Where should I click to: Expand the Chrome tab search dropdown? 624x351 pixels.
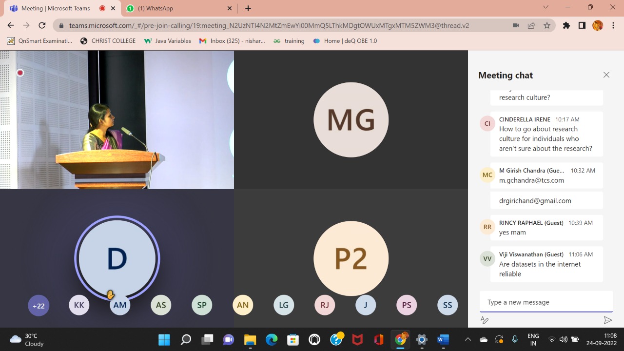(x=546, y=7)
